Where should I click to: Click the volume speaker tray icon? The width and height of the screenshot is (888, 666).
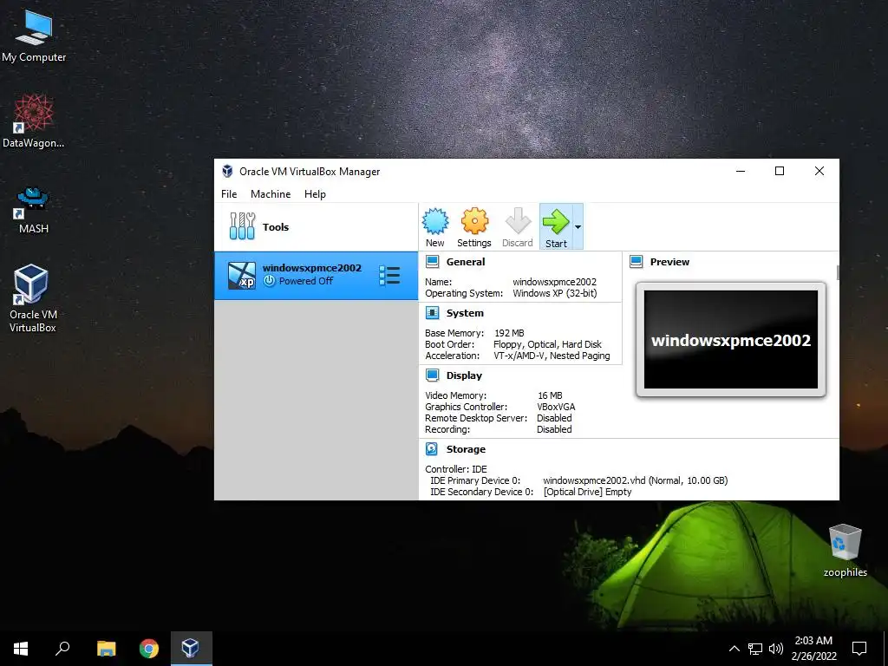[776, 649]
